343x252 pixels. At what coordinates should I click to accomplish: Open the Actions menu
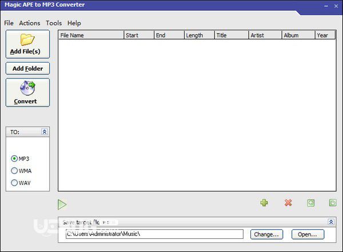pos(30,23)
